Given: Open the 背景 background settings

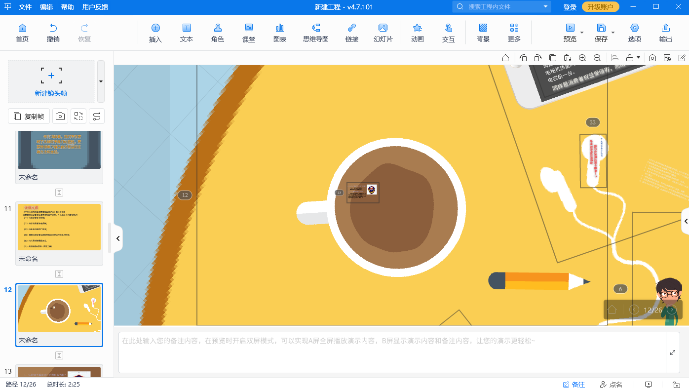Looking at the screenshot, I should coord(483,33).
